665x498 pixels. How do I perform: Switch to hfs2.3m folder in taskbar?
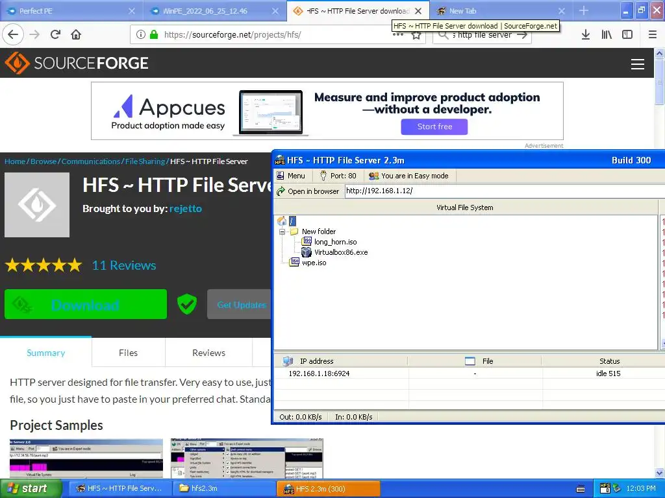pyautogui.click(x=223, y=488)
